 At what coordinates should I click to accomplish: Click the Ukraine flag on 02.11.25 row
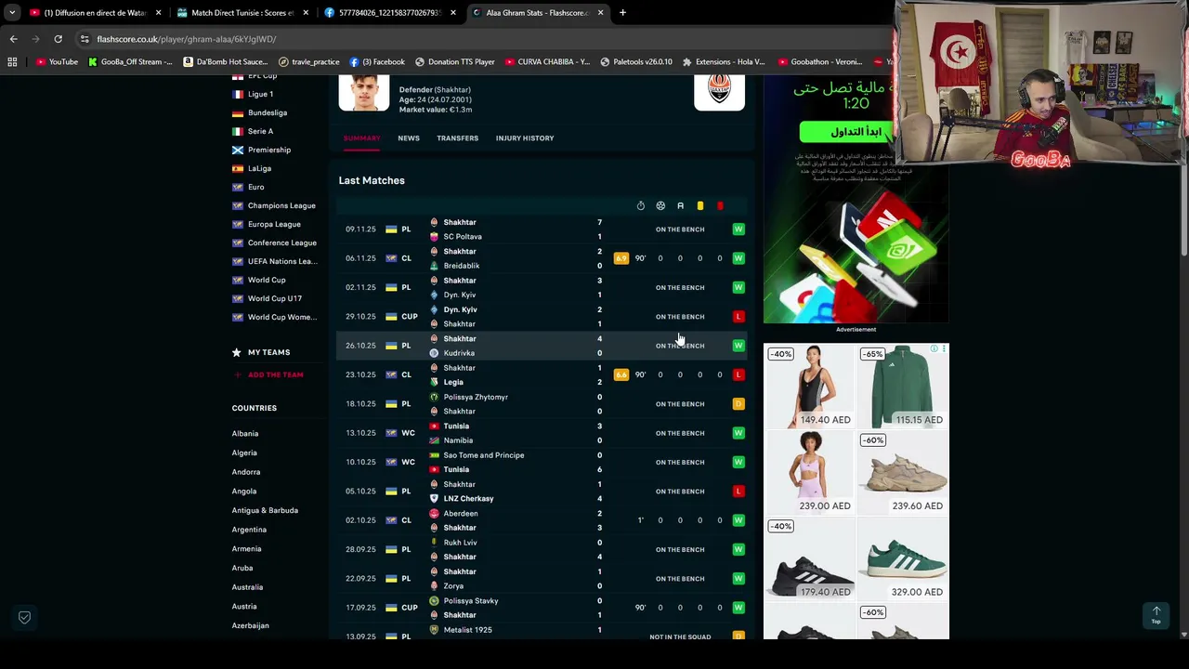391,287
